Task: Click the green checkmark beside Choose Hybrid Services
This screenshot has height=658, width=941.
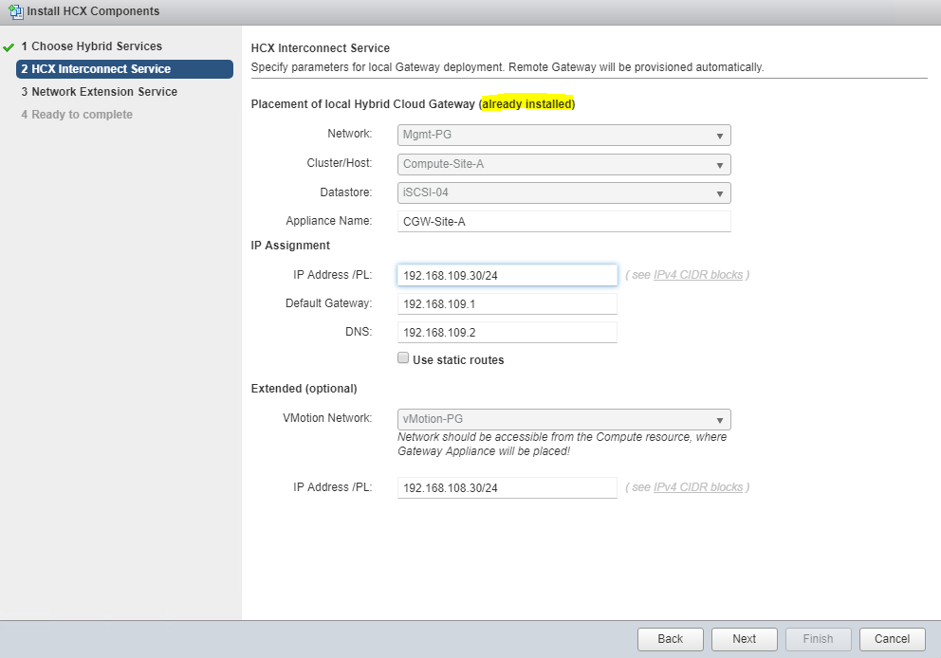Action: tap(9, 46)
